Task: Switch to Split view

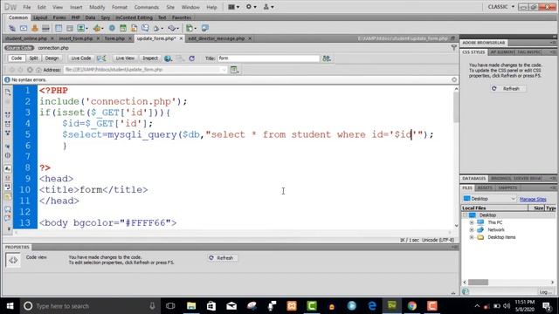Action: click(33, 58)
